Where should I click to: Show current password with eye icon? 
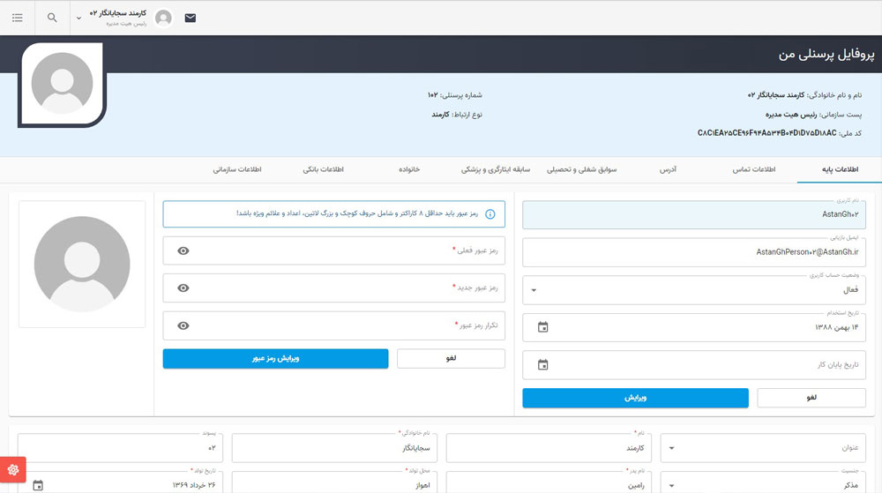[x=183, y=250]
